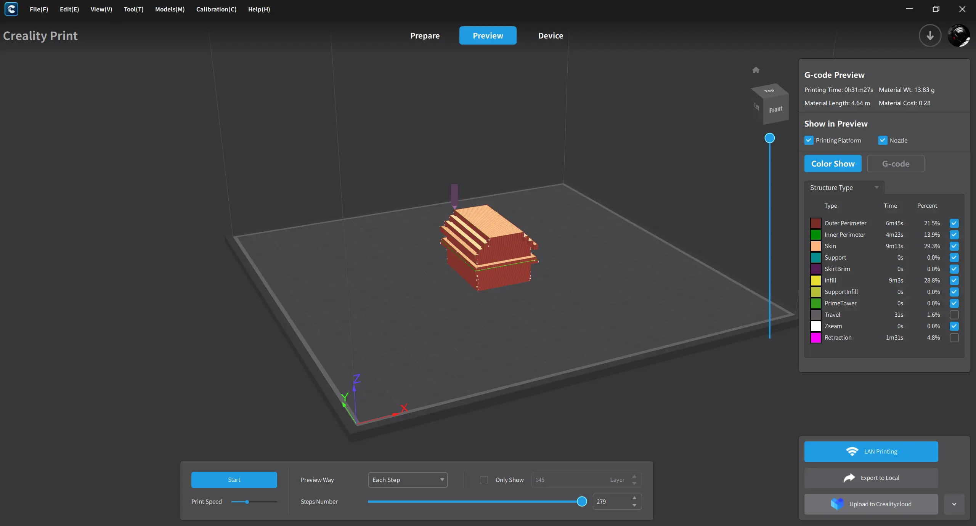The height and width of the screenshot is (526, 976).
Task: Select the Left face of view cube
Action: tap(757, 107)
